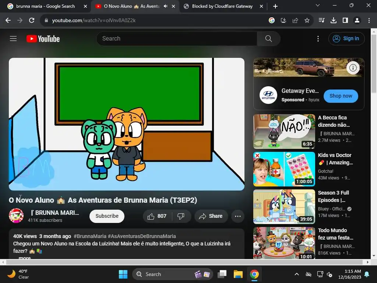Click the Google icon in the address bar
Image resolution: width=377 pixels, height=283 pixels.
(272, 21)
